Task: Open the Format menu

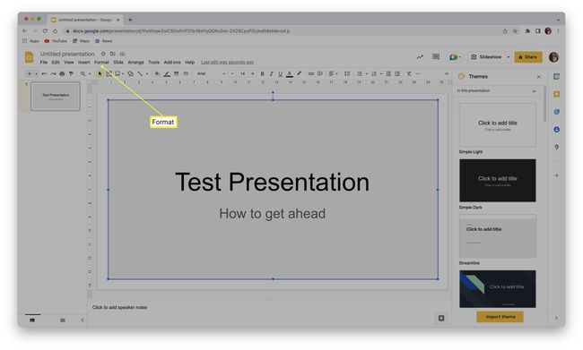Action: 101,63
